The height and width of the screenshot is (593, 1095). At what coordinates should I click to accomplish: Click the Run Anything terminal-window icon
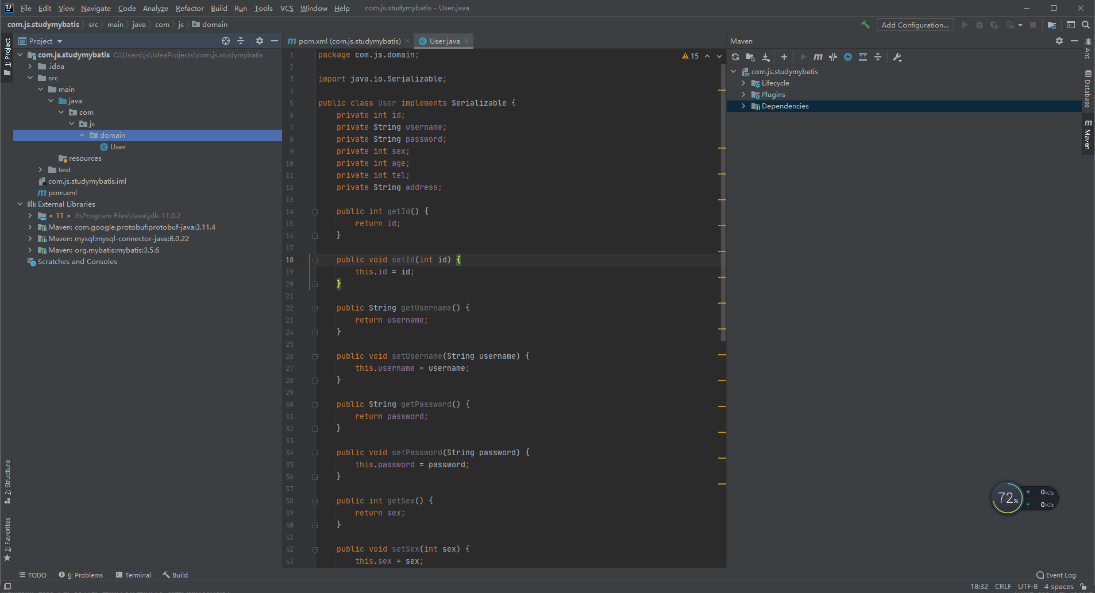pyautogui.click(x=1071, y=25)
